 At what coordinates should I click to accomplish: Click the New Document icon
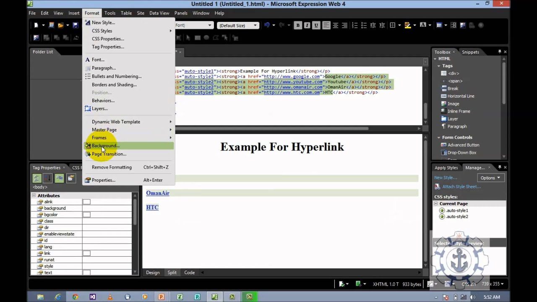point(36,25)
